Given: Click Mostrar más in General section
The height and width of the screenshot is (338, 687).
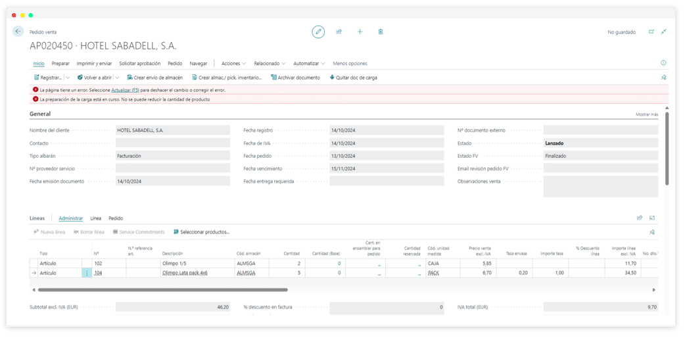Looking at the screenshot, I should (x=646, y=114).
